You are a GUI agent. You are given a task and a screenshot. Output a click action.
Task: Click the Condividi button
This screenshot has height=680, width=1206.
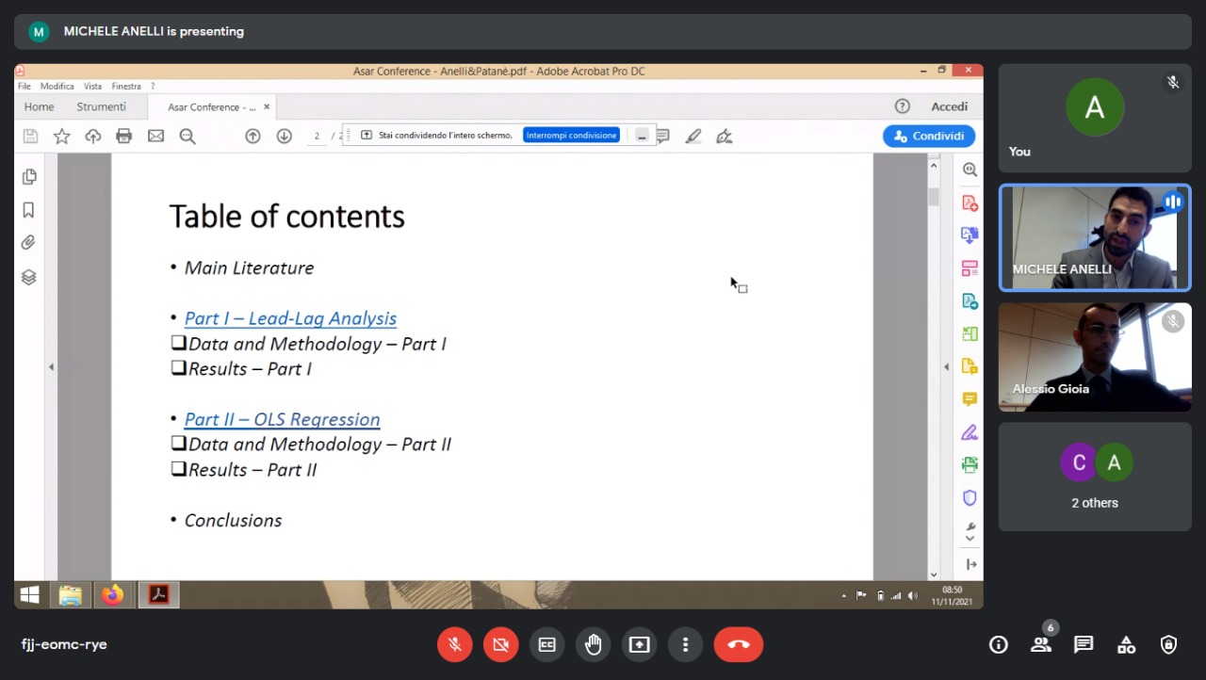929,136
